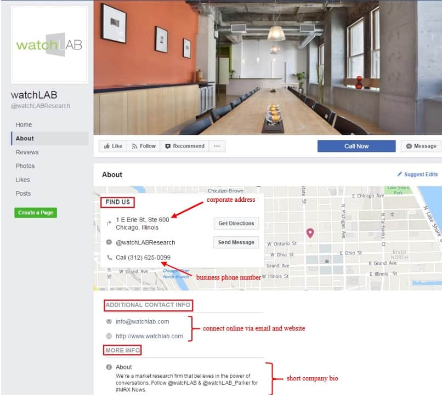Viewport: 442px width, 398px height.
Task: Open the Suggest Edits link
Action: (417, 174)
